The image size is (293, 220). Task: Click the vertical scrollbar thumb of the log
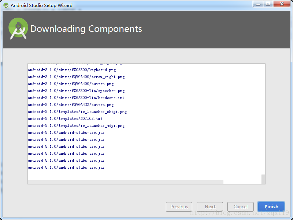point(263,179)
